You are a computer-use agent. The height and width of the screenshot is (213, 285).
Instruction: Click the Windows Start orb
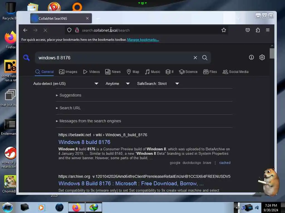[x=7, y=207]
